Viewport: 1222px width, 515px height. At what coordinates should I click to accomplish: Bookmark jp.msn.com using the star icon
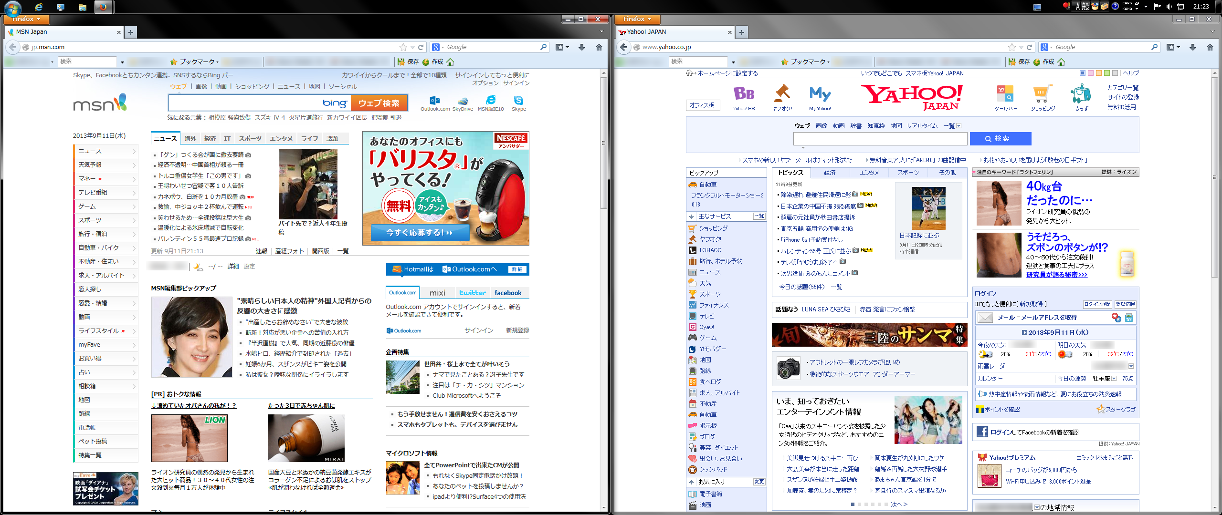[x=403, y=47]
